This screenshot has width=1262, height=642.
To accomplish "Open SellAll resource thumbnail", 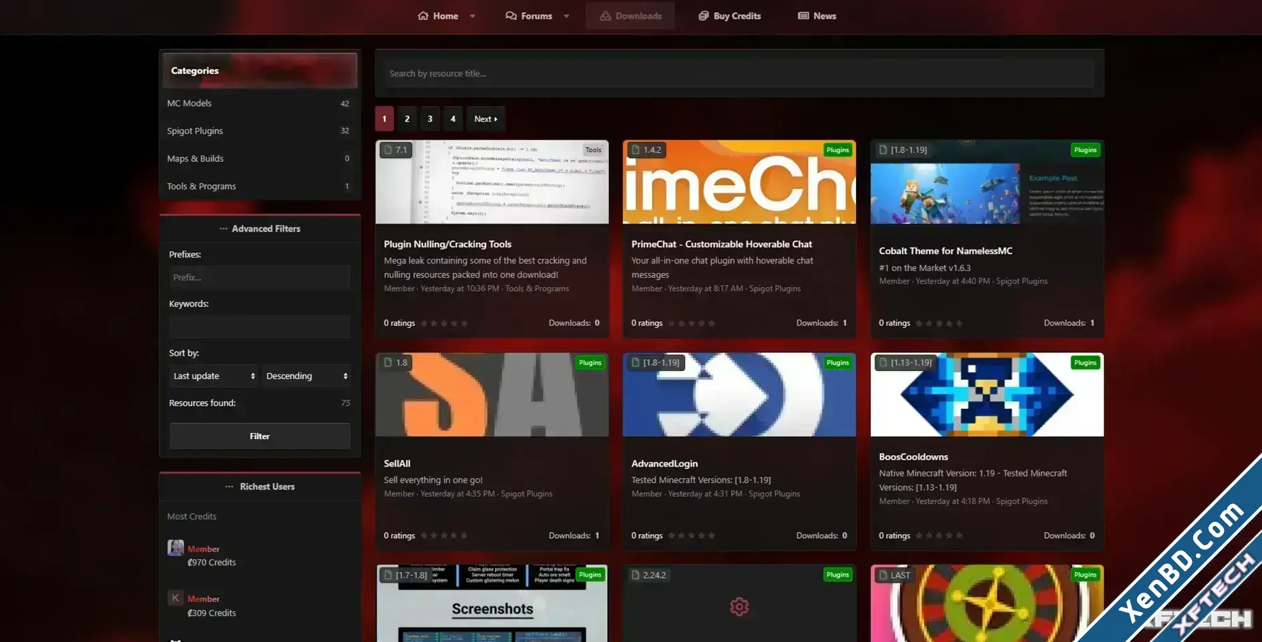I will [492, 394].
